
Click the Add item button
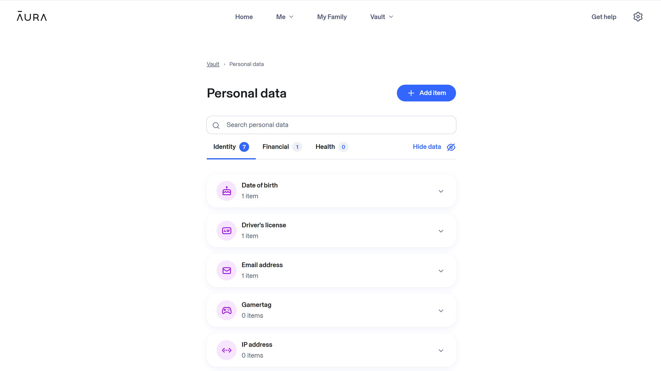tap(426, 93)
